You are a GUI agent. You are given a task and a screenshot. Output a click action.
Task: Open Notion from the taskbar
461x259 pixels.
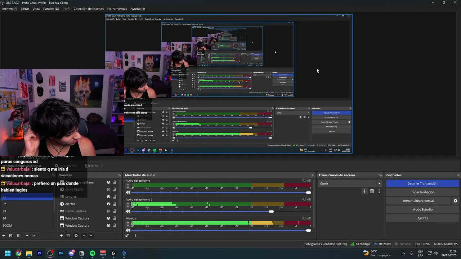pyautogui.click(x=82, y=253)
